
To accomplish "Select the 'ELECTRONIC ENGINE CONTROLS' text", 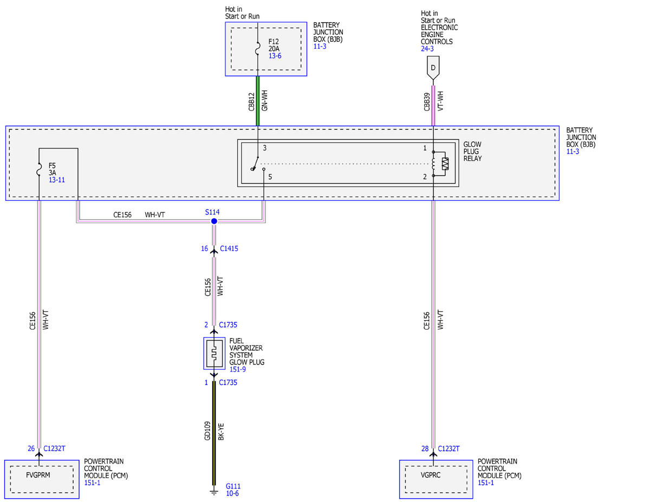I will (x=439, y=35).
